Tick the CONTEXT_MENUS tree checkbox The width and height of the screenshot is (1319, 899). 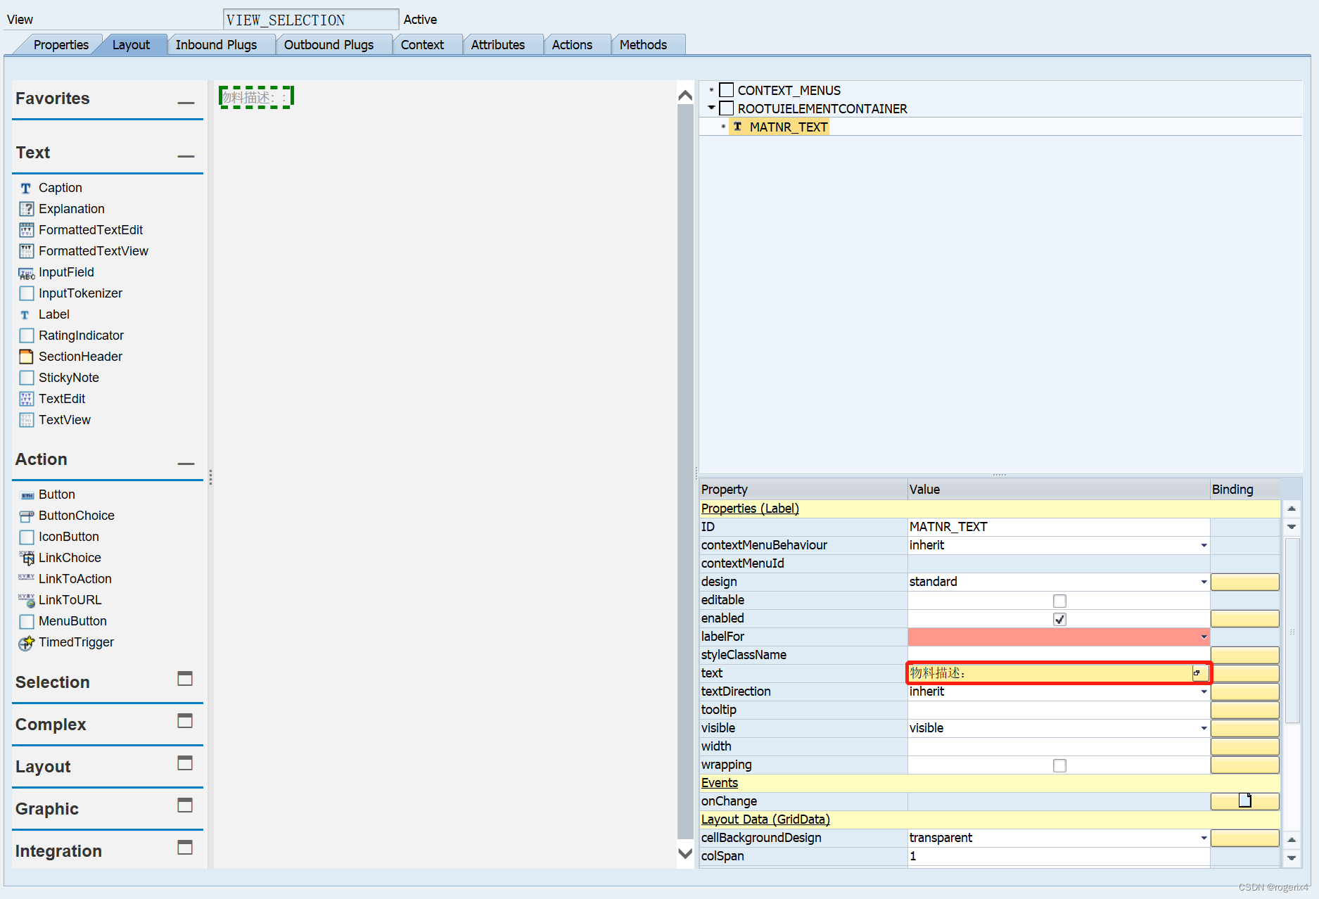coord(727,90)
